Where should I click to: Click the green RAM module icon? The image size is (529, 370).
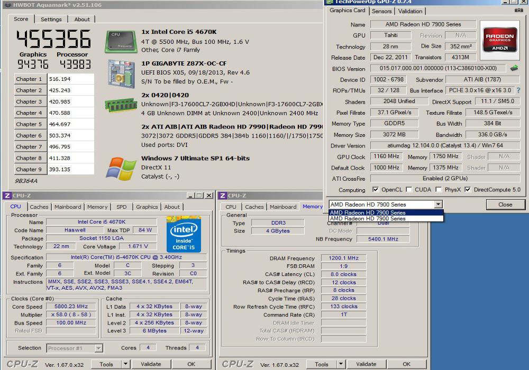click(x=121, y=105)
